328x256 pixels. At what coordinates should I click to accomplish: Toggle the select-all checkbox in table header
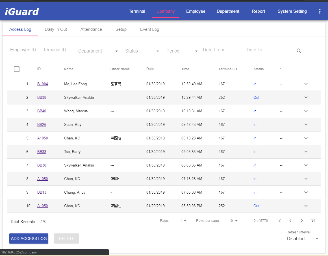click(x=16, y=69)
